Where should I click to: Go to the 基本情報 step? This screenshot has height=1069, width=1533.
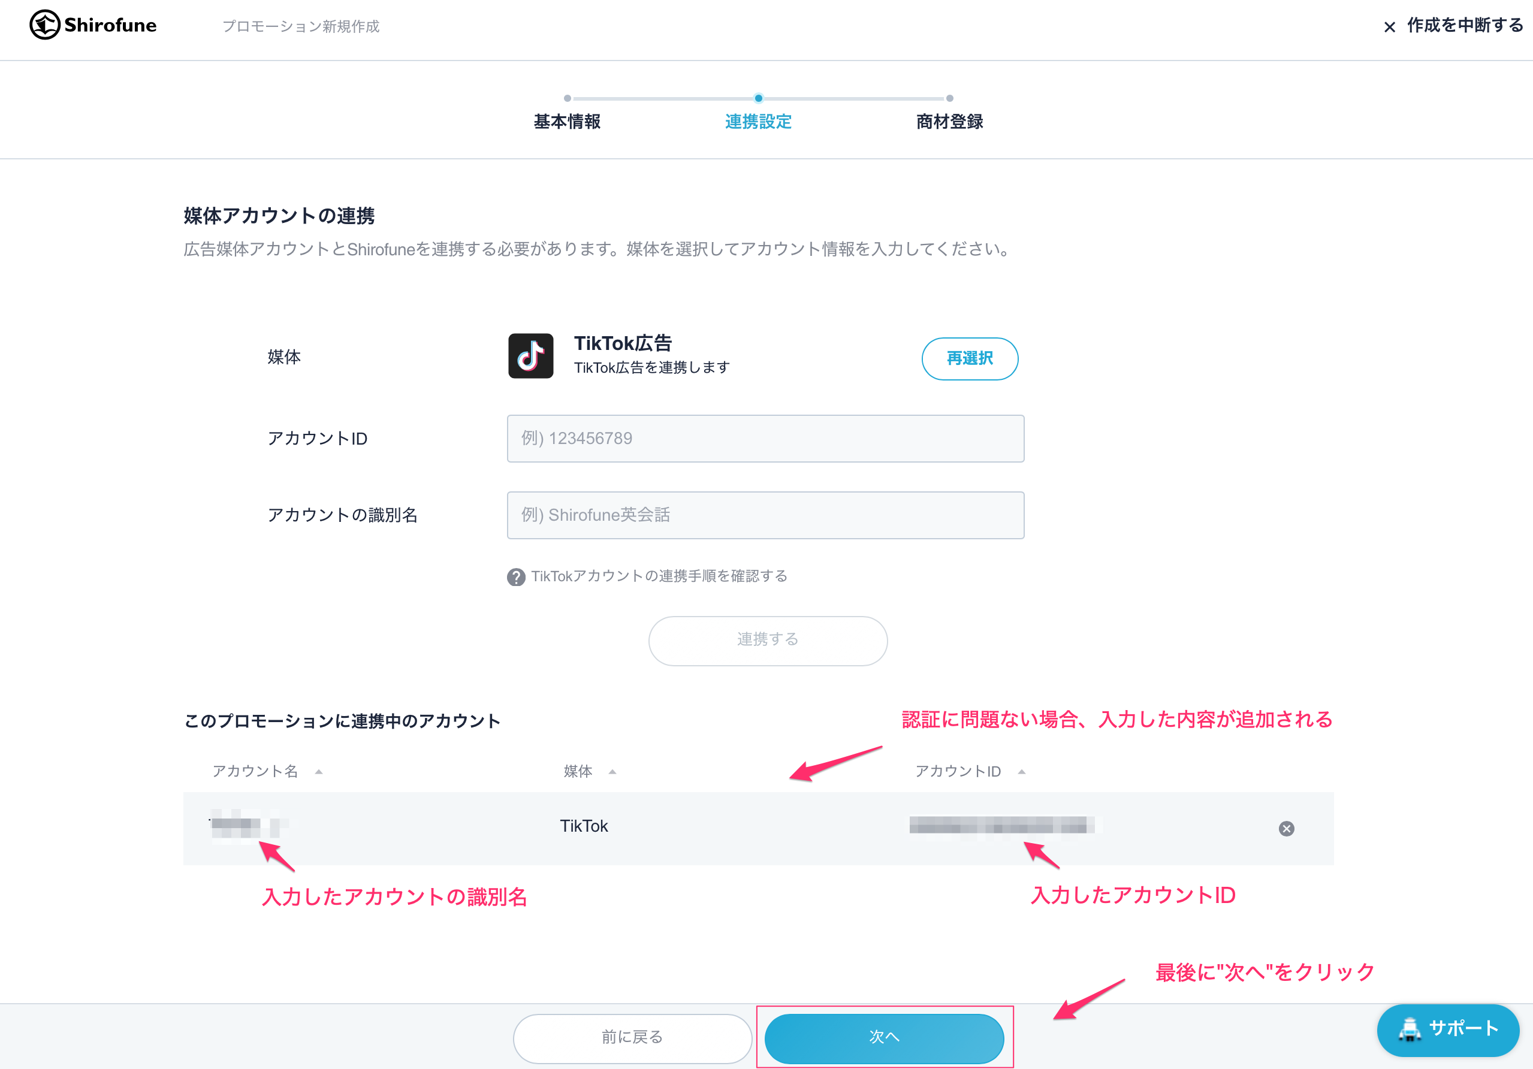click(x=567, y=122)
